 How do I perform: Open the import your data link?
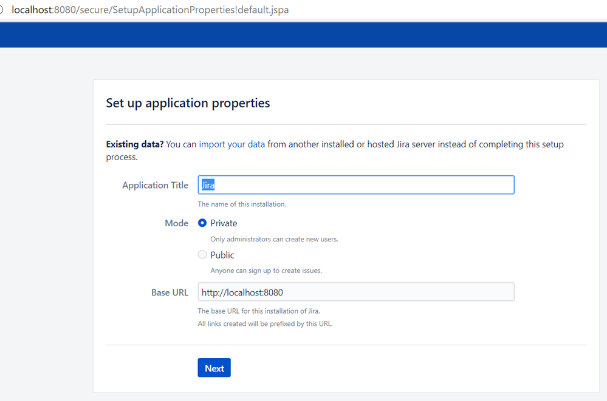(x=232, y=144)
